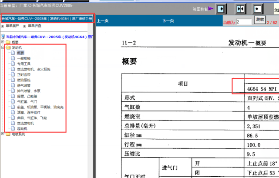The image size is (279, 178).
Task: Click the 菜单展开 expand-all icon
Action: tap(3, 26)
